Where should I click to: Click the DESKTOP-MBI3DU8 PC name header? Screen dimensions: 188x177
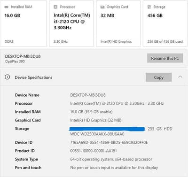pyautogui.click(x=23, y=56)
